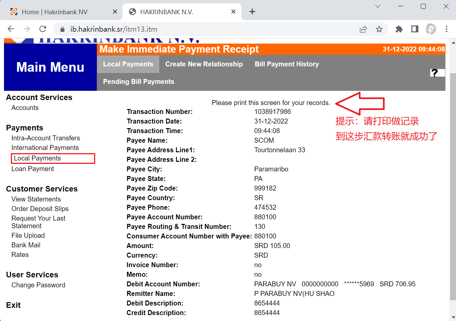This screenshot has width=456, height=321.
Task: Open View Statements link
Action: (x=36, y=199)
